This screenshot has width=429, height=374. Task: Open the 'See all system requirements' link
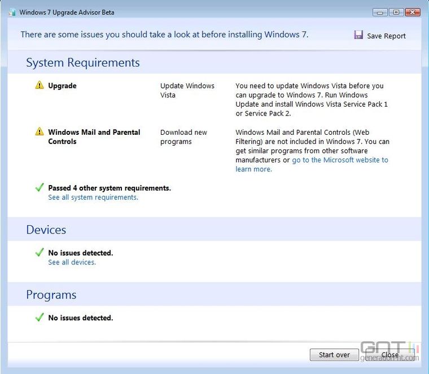point(93,197)
